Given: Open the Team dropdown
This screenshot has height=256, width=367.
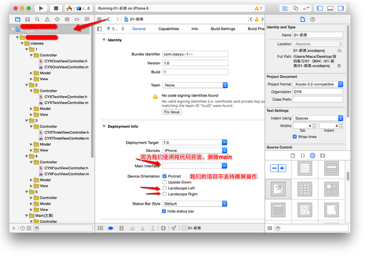Looking at the screenshot, I should coord(195,85).
